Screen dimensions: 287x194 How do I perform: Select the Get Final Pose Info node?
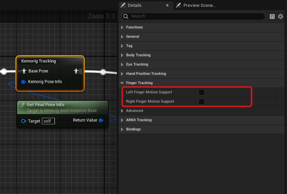point(45,105)
